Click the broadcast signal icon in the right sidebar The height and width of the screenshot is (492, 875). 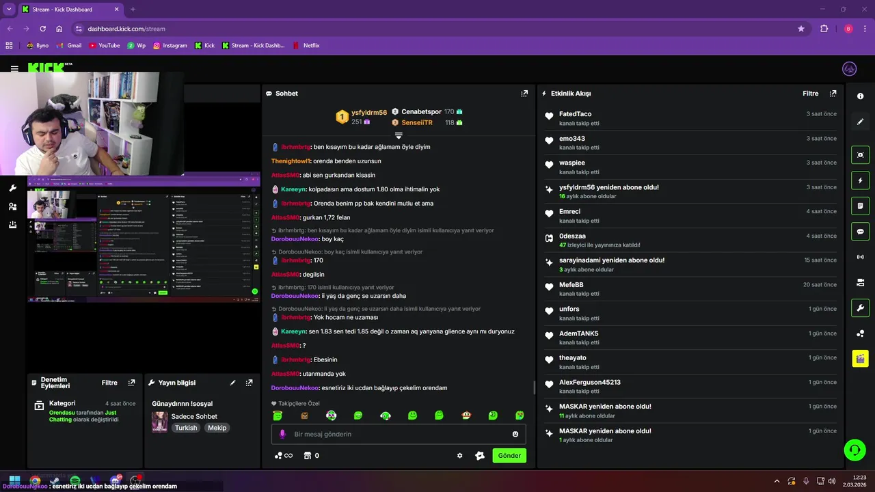click(860, 257)
